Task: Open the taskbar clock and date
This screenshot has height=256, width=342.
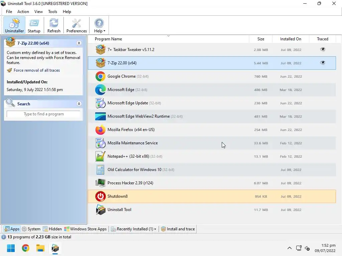Action: tap(325, 248)
